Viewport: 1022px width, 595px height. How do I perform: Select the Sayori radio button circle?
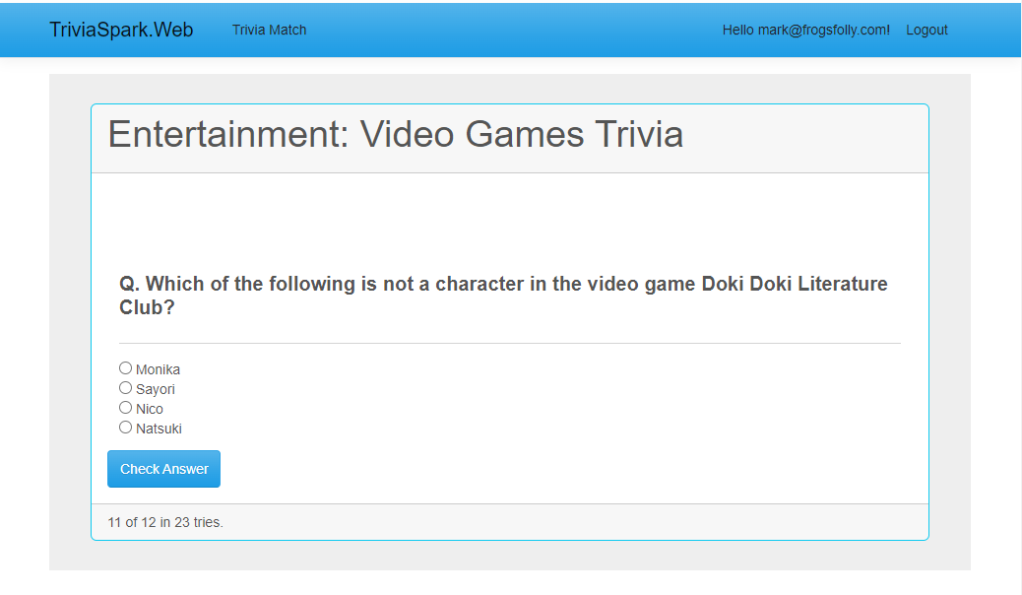point(125,388)
